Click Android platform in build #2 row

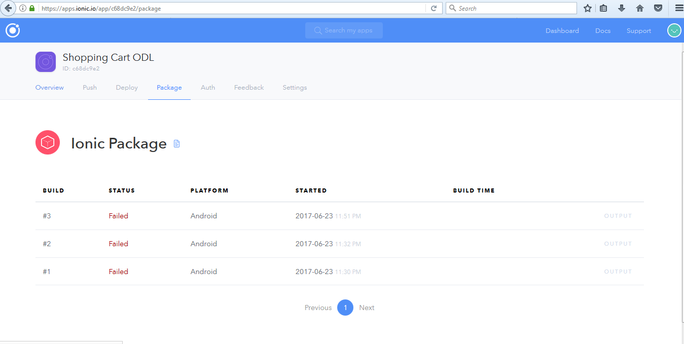(x=204, y=244)
